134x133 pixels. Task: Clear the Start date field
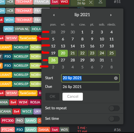coord(116,78)
